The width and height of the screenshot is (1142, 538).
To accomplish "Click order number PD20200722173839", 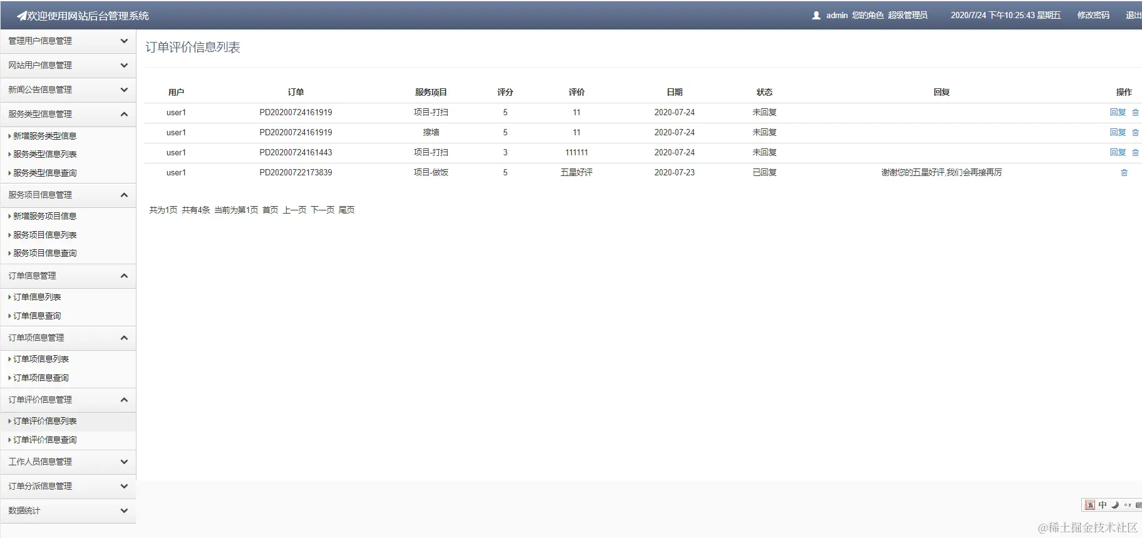I will [x=296, y=173].
